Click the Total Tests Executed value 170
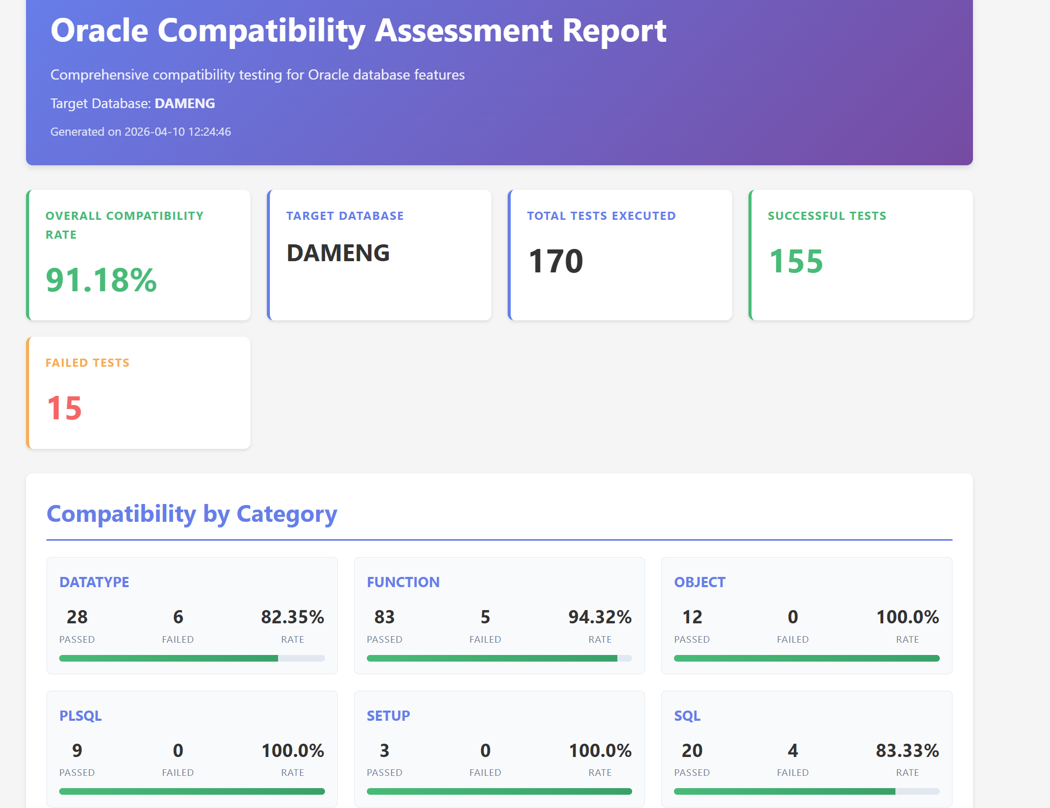Image resolution: width=1050 pixels, height=808 pixels. click(555, 261)
